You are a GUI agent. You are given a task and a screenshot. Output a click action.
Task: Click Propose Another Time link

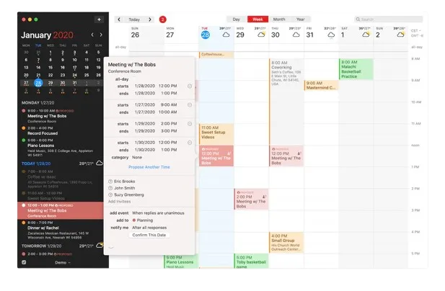click(149, 166)
